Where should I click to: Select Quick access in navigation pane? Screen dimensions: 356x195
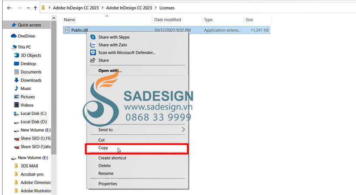coord(29,25)
